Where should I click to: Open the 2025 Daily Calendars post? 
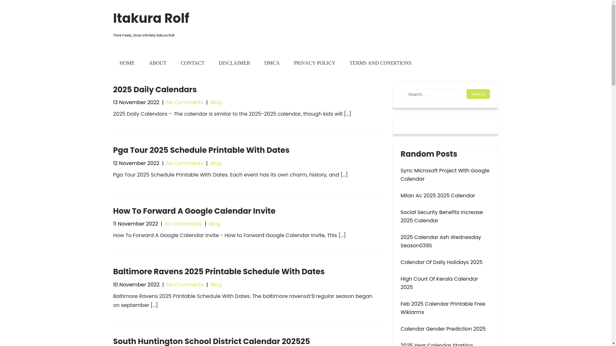(155, 90)
